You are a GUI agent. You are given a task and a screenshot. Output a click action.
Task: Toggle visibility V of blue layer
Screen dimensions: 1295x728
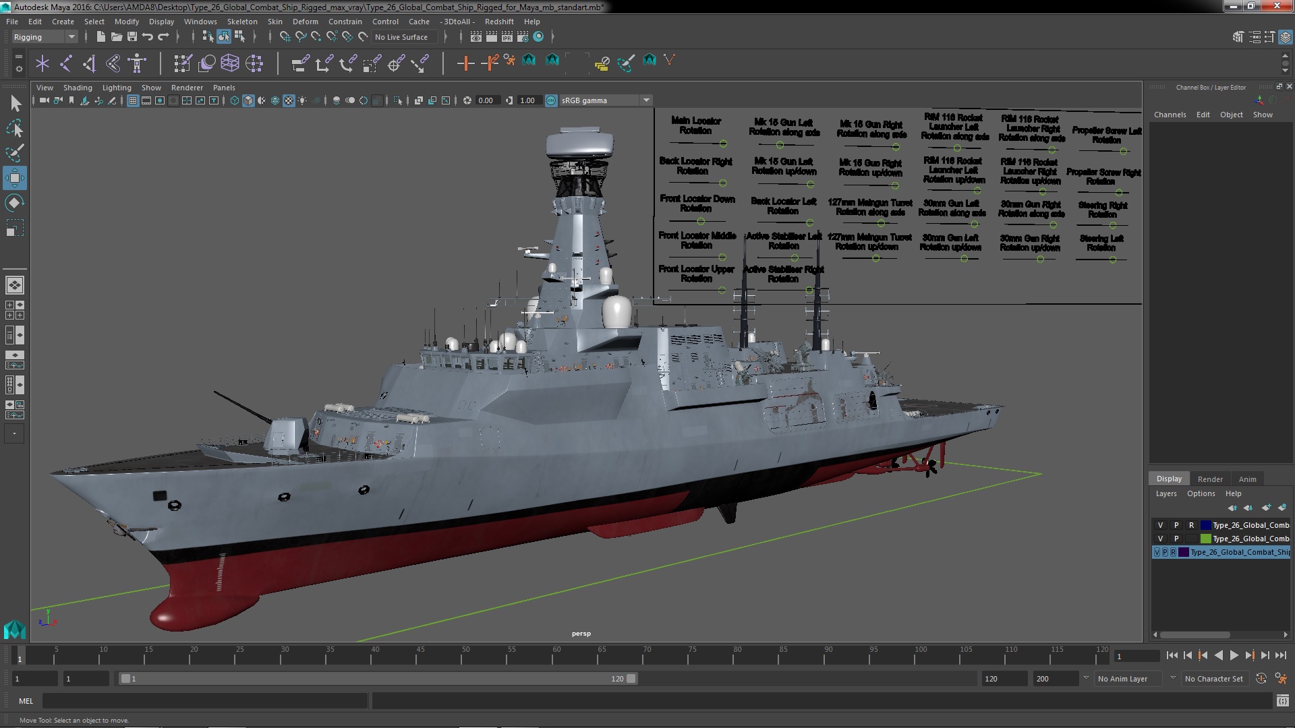pyautogui.click(x=1160, y=525)
